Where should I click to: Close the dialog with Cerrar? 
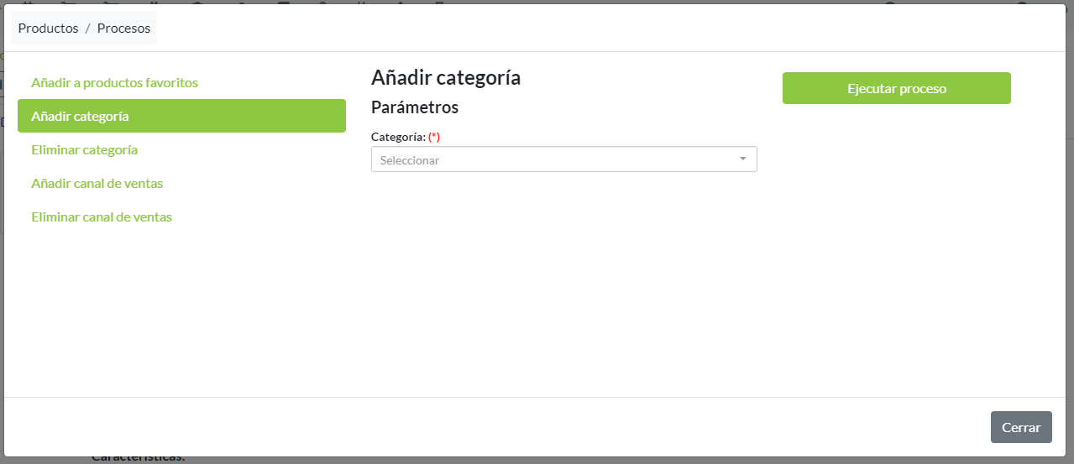click(1020, 426)
